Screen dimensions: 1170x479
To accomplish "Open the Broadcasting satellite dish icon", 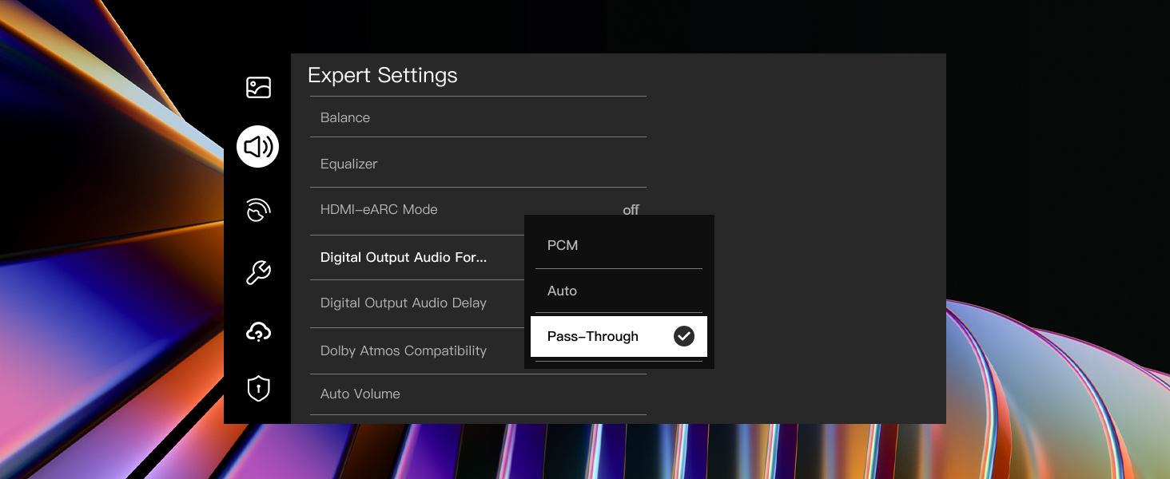I will tap(258, 211).
